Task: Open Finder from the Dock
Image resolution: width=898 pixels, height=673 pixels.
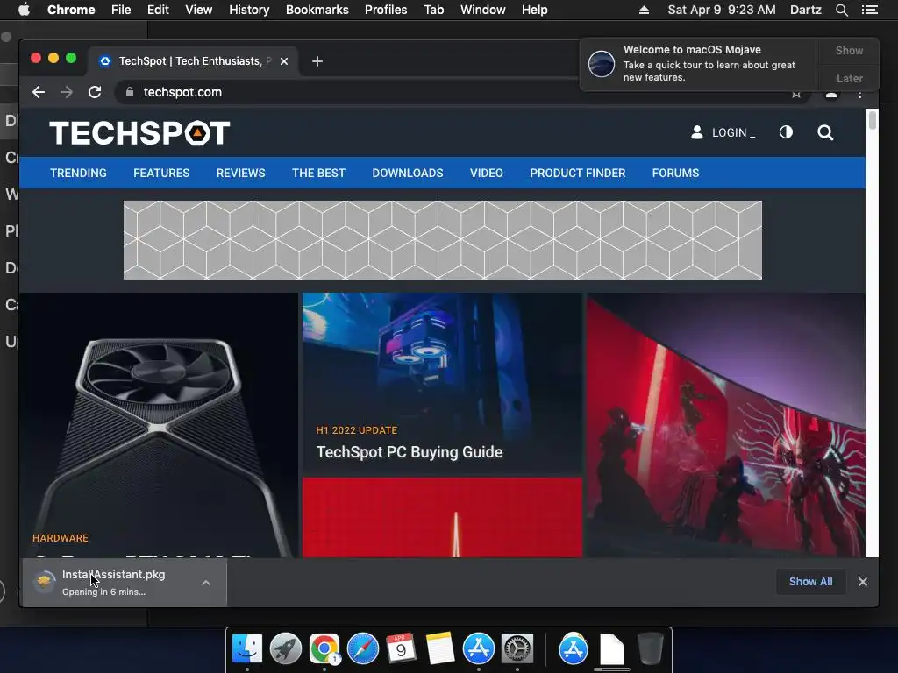Action: pyautogui.click(x=247, y=648)
